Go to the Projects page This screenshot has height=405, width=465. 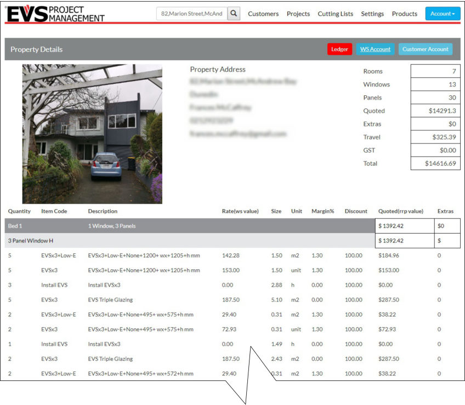click(x=298, y=14)
